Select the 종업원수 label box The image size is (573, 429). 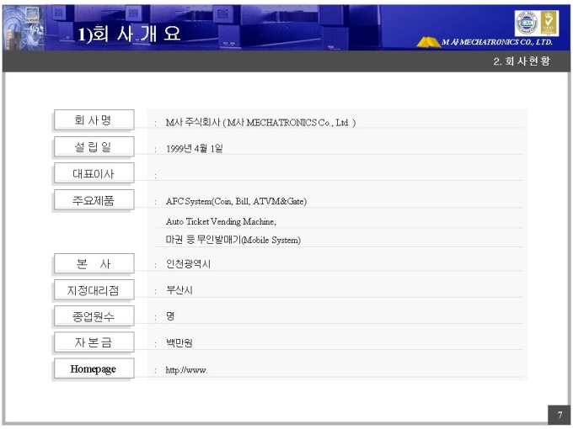point(94,316)
